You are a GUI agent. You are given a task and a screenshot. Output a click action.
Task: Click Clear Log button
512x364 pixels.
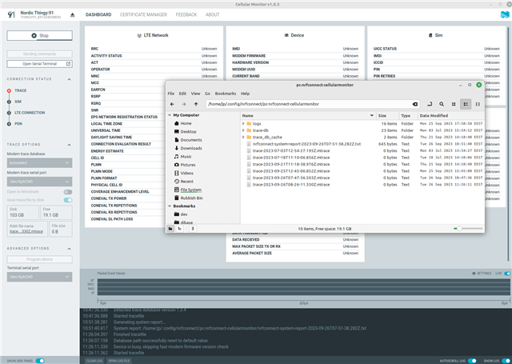[94, 361]
